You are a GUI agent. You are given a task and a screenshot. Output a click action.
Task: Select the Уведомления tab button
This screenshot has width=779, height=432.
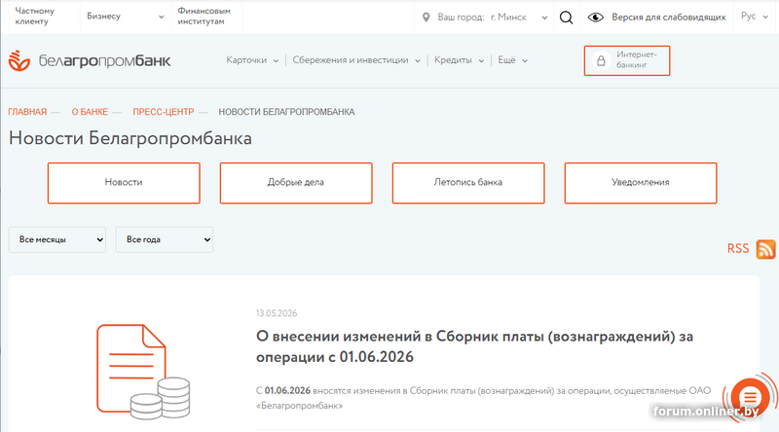tap(641, 183)
